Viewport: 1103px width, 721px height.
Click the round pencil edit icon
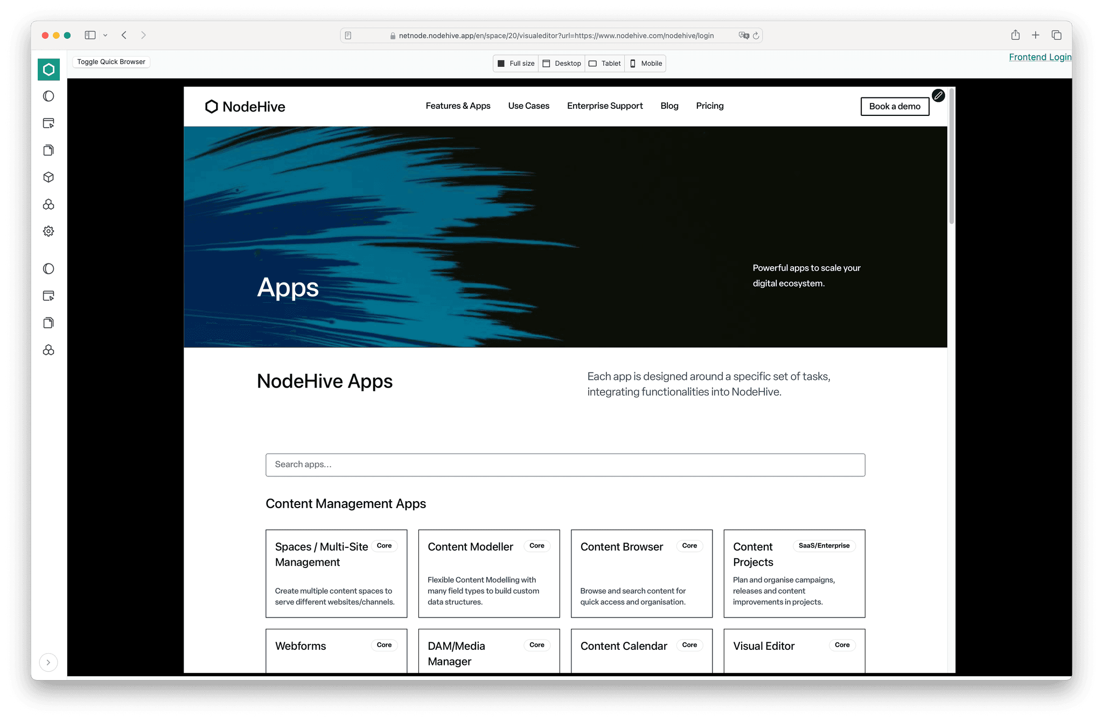[x=938, y=95]
